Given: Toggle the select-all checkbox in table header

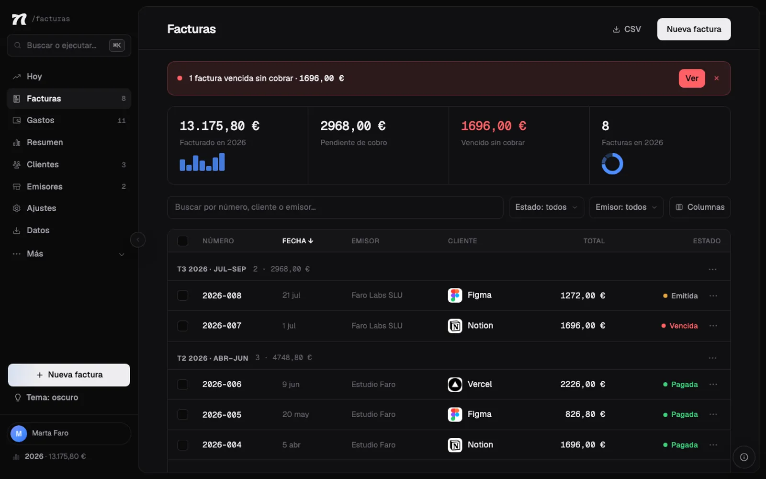Looking at the screenshot, I should 183,241.
